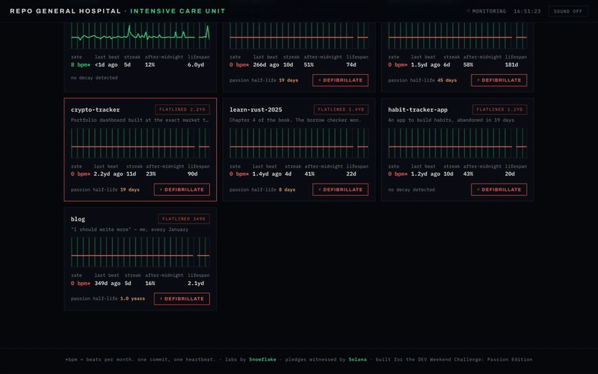Defibrillate the habit-tracker-app repo
The height and width of the screenshot is (374, 598).
click(x=499, y=190)
